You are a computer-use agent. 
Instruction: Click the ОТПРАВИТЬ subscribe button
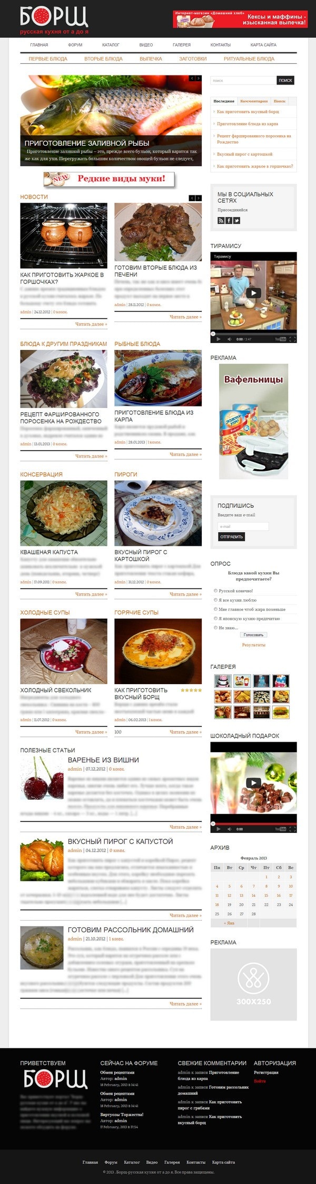231,537
